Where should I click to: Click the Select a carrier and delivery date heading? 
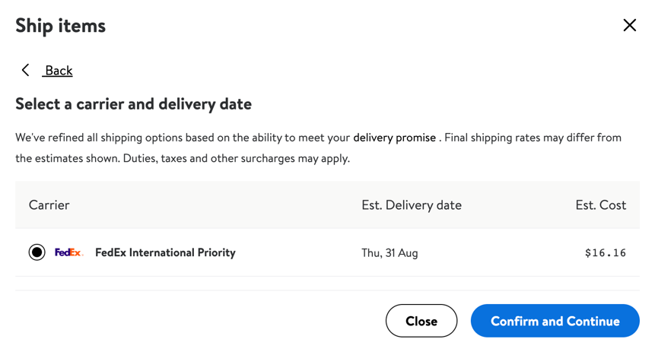[x=134, y=104]
